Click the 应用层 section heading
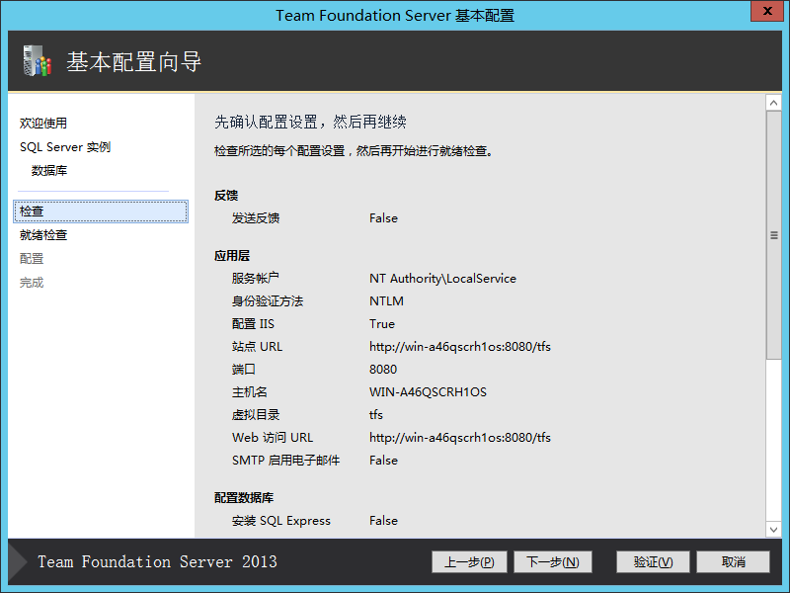The height and width of the screenshot is (593, 790). [232, 256]
